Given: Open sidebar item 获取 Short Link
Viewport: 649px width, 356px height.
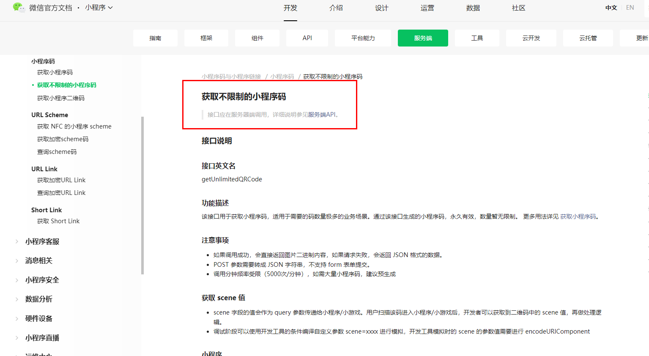Looking at the screenshot, I should tap(58, 221).
